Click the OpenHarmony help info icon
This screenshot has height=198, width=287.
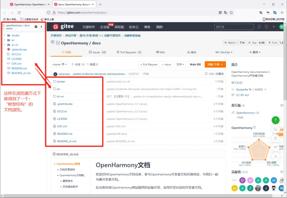(254, 128)
